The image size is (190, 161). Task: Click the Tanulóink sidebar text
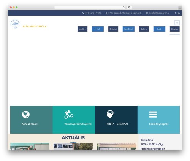pos(147,140)
